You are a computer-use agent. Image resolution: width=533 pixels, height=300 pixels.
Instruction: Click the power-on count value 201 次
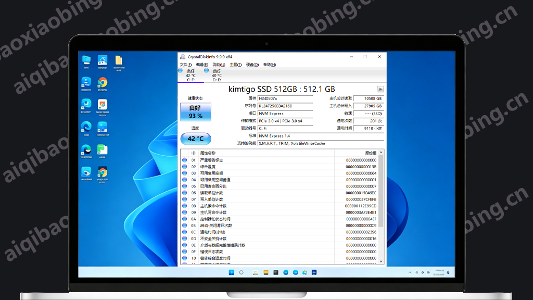click(x=369, y=121)
